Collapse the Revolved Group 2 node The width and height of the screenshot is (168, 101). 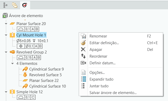point(6,52)
